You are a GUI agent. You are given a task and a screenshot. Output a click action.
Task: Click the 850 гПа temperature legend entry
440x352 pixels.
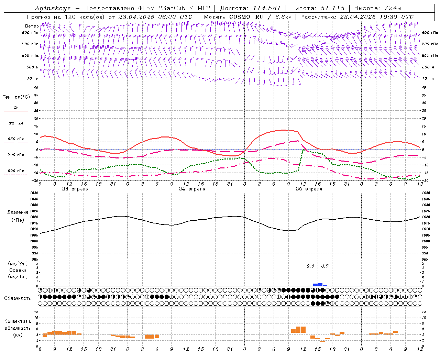coord(16,139)
